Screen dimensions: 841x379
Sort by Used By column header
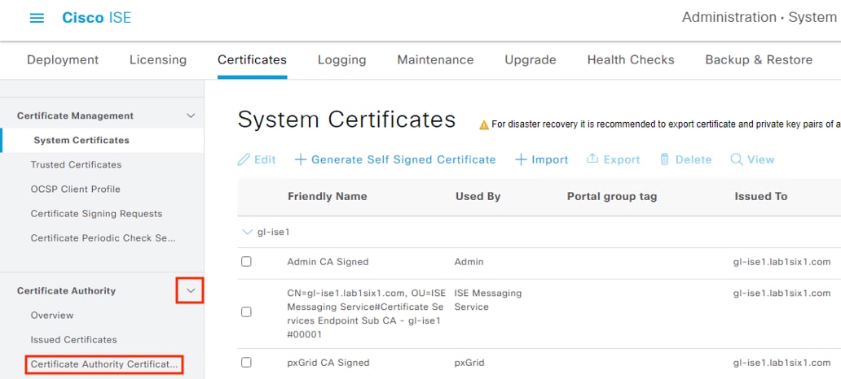(x=478, y=197)
